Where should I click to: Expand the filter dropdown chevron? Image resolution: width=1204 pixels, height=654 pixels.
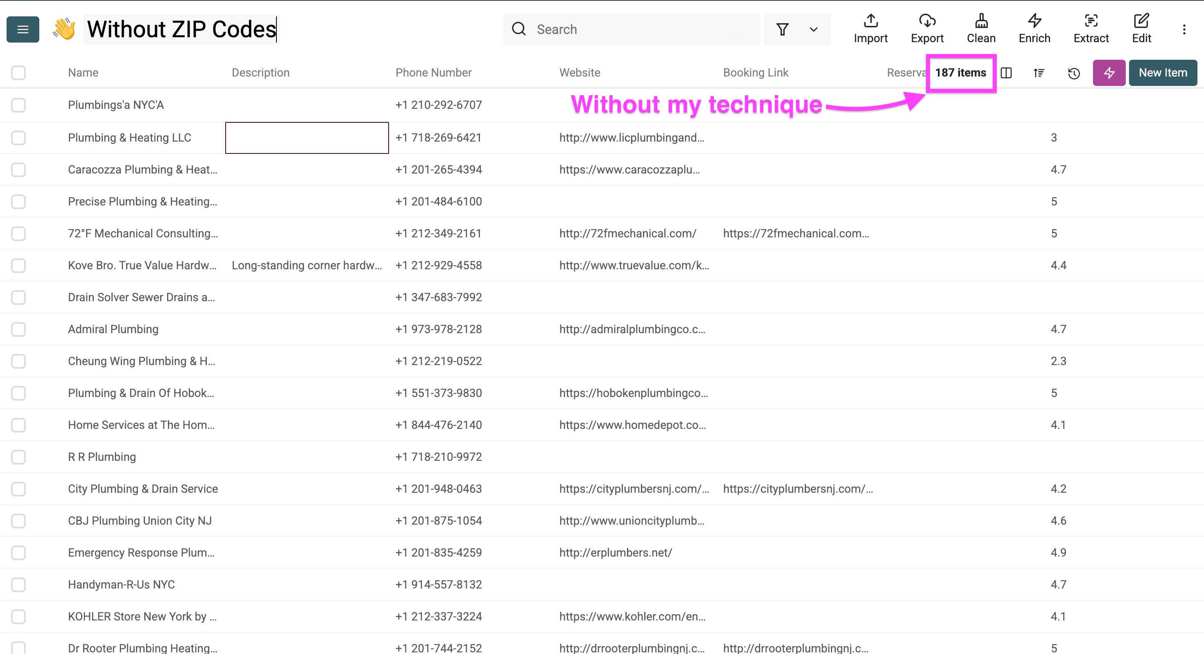click(x=813, y=29)
